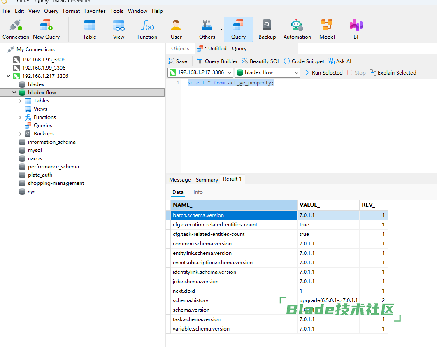
Task: Sort by the VALUE_ column header
Action: [x=328, y=205]
